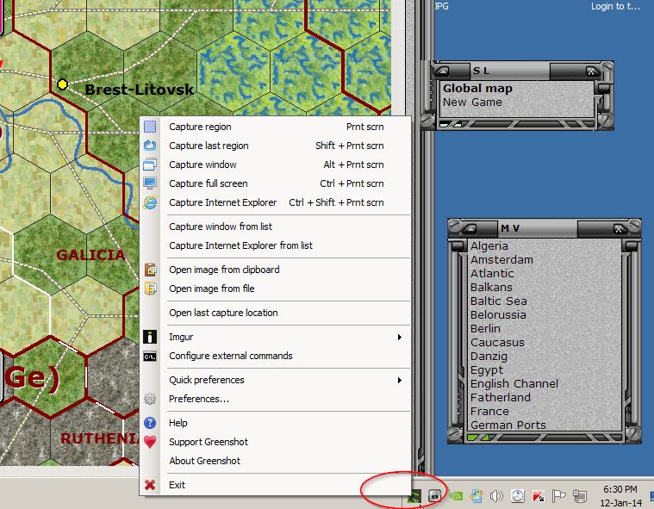Select Berlin in the M V list
Image resolution: width=654 pixels, height=509 pixels.
coord(485,328)
